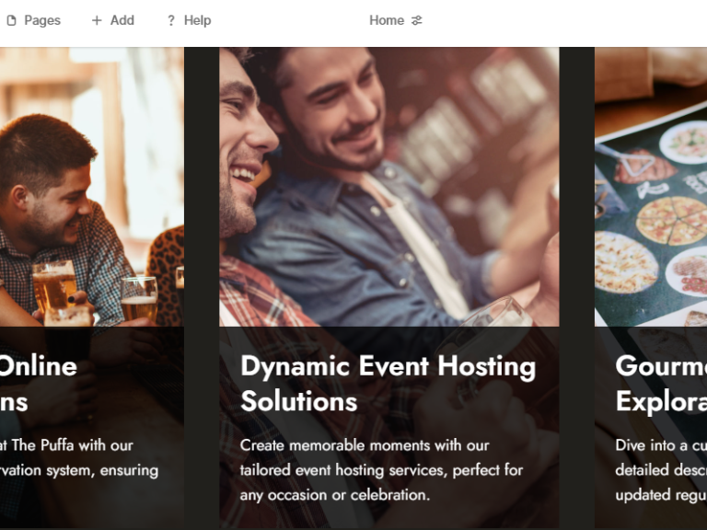The height and width of the screenshot is (530, 707).
Task: Click the partially visible 'Gourm' heading
Action: (660, 366)
